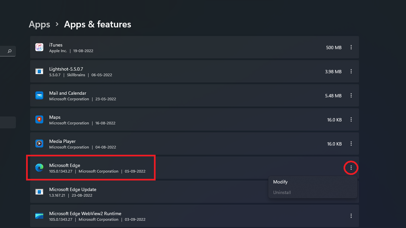Viewport: 406px width, 228px height.
Task: Select the Microsoft Edge Update name
Action: coord(73,189)
